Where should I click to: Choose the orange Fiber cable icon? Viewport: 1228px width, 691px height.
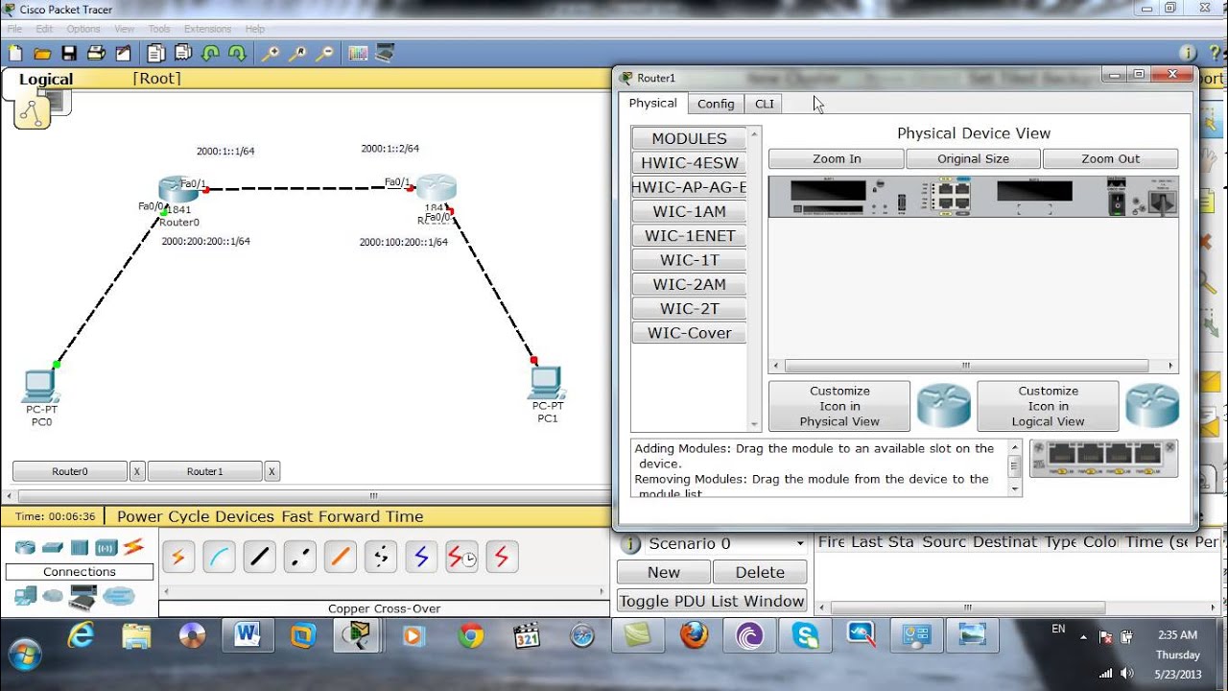[341, 557]
